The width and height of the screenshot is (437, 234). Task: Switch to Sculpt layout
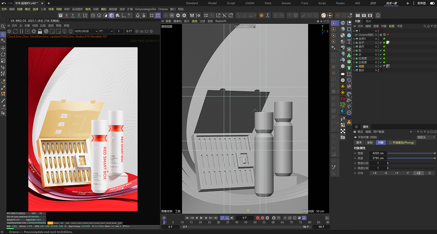tap(231, 3)
